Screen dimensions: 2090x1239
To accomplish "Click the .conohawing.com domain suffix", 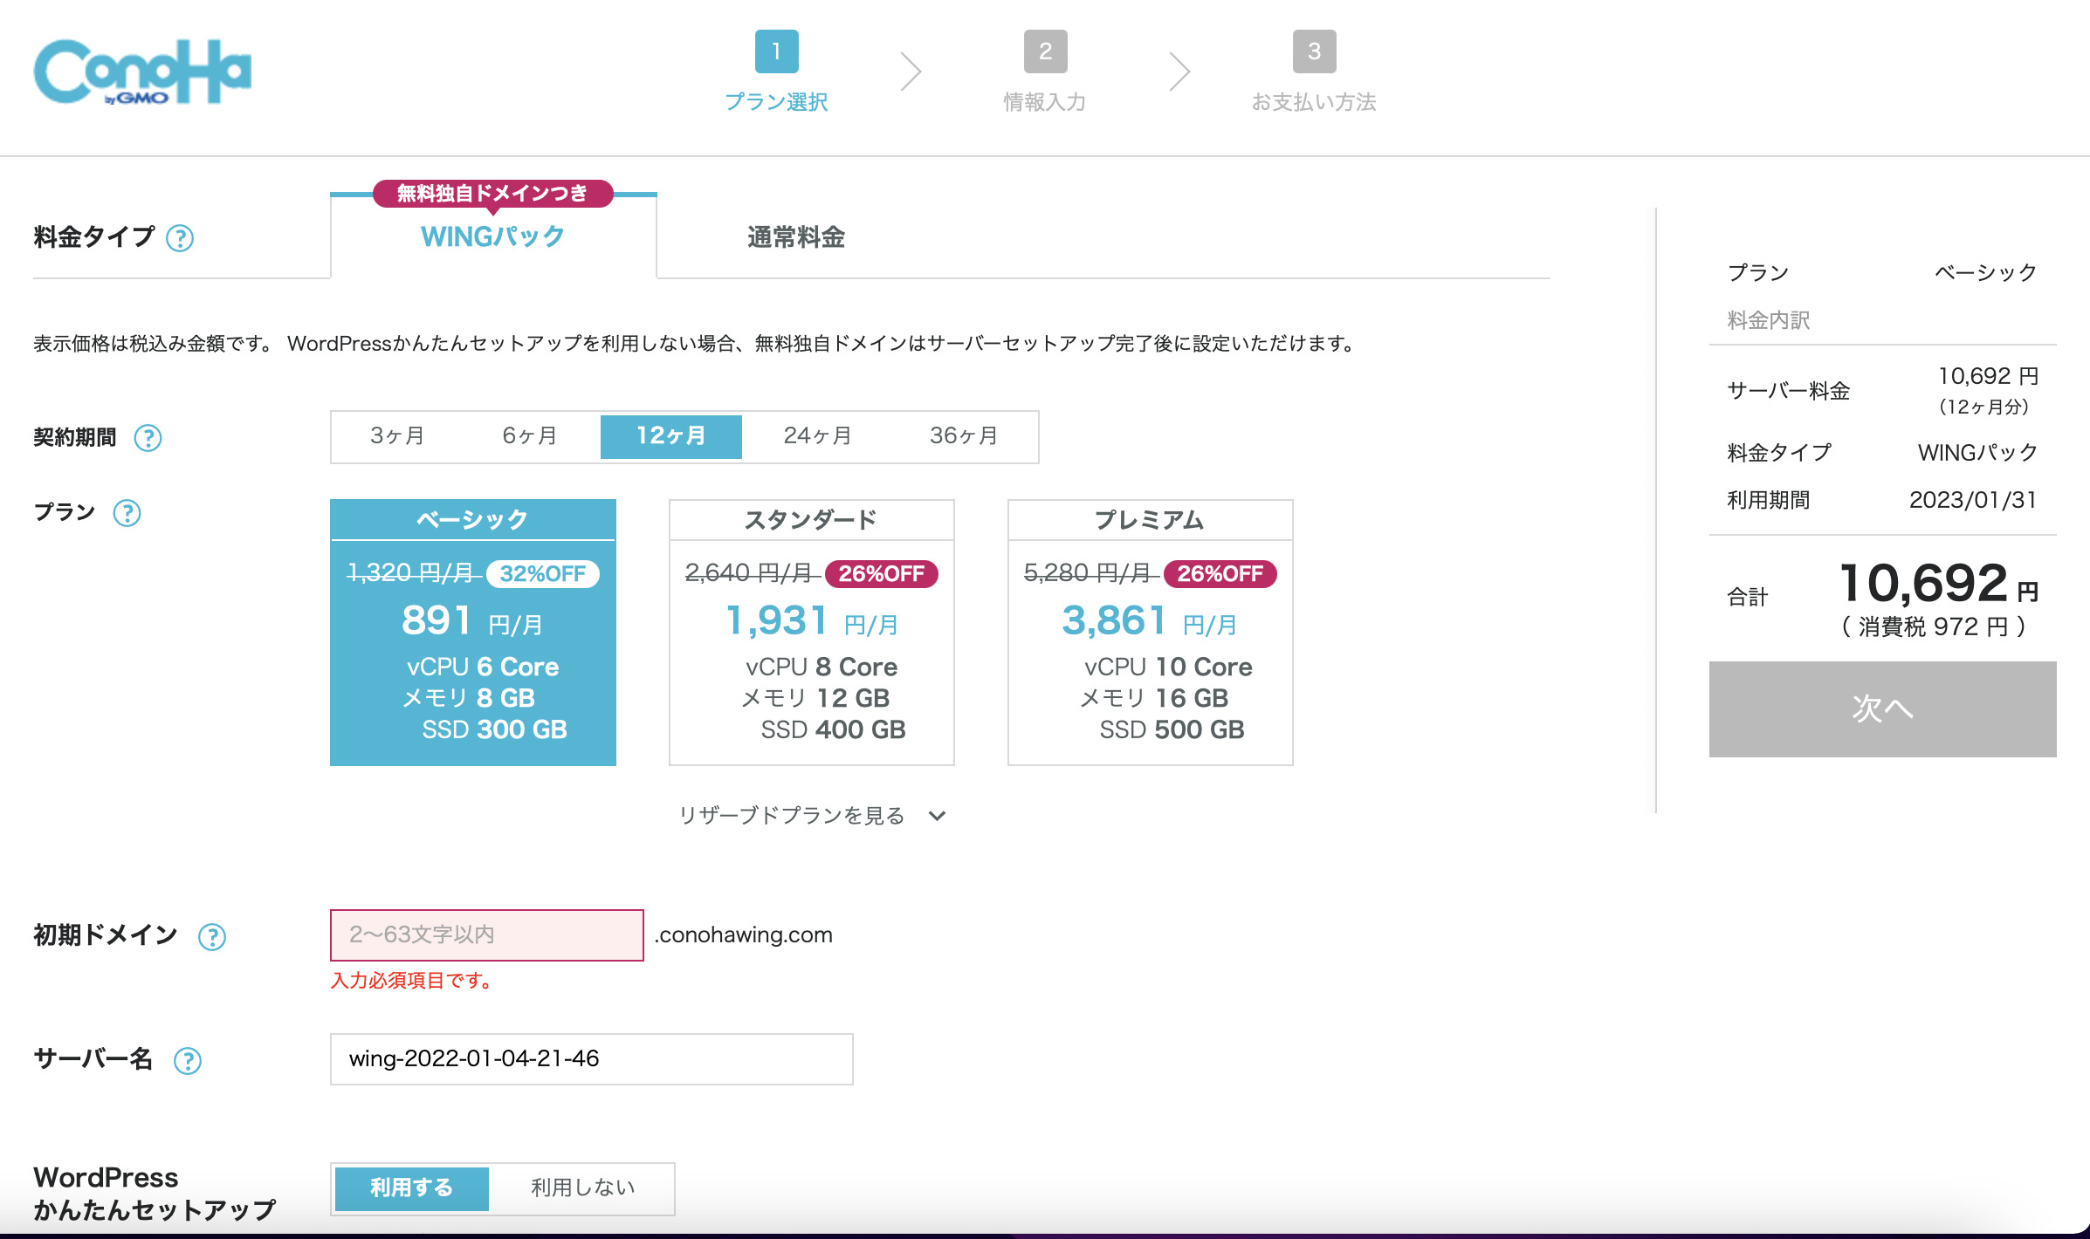I will click(x=744, y=935).
